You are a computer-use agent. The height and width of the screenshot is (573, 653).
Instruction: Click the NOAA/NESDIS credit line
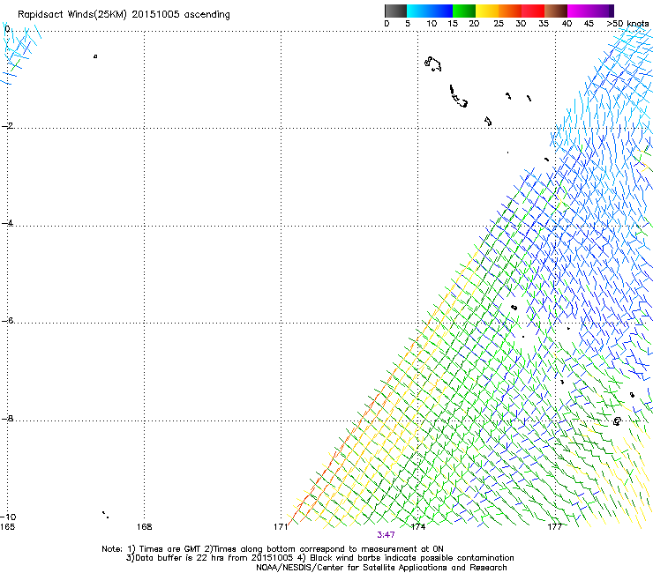[381, 568]
